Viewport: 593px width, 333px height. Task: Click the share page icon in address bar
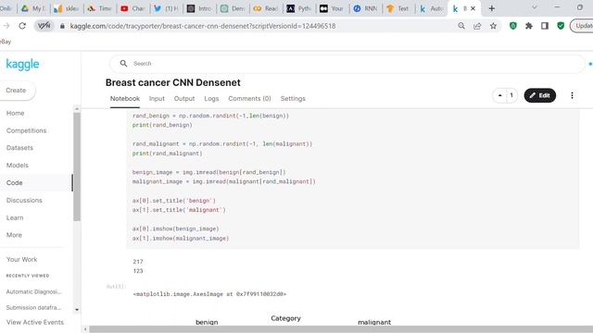click(x=477, y=26)
